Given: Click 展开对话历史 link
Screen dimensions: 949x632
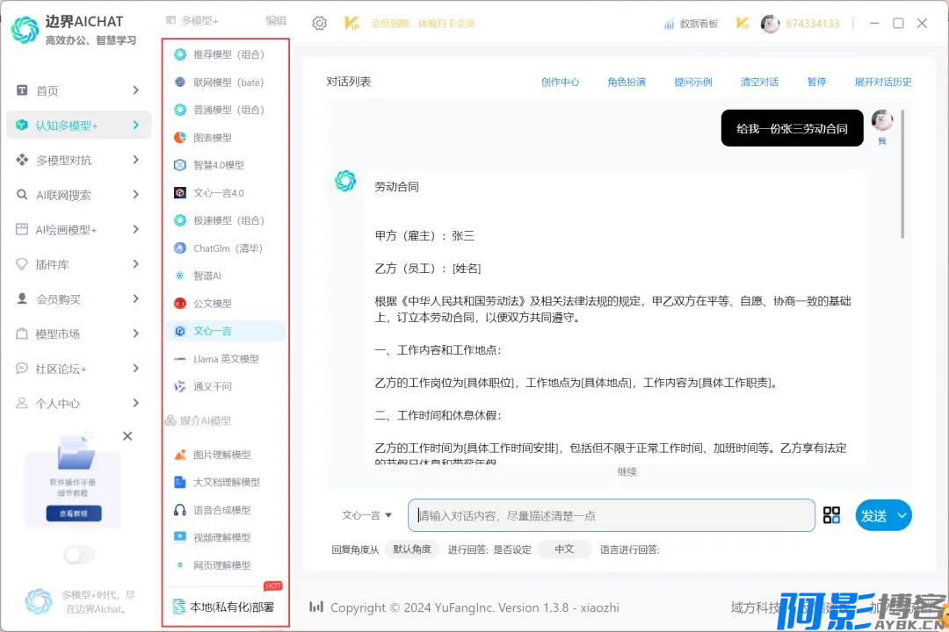Looking at the screenshot, I should (883, 83).
